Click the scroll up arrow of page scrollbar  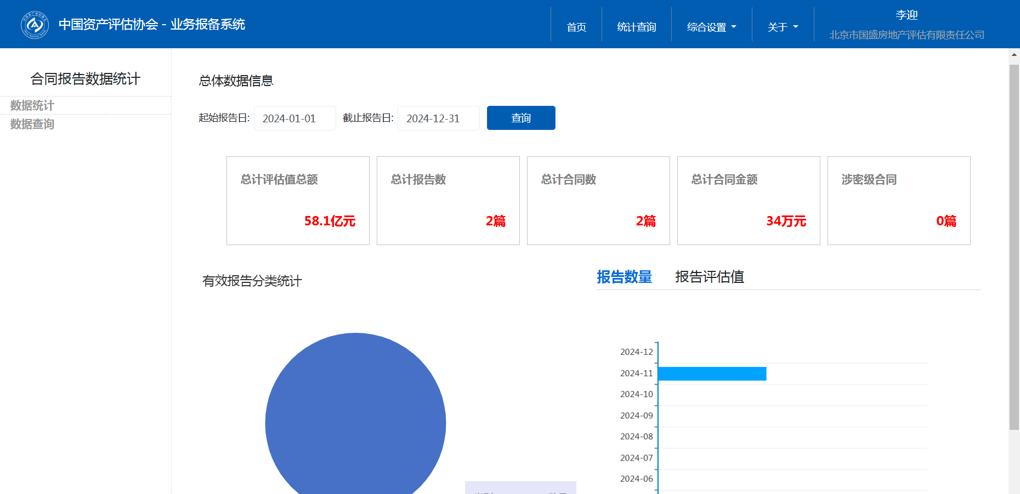tap(1014, 55)
